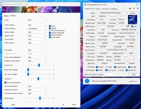The width and height of the screenshot is (141, 109).
Task: Open Ray-traced ambient occlusion dropdown
Action: click(37, 93)
